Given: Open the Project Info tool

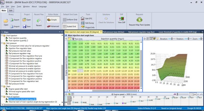Looking at the screenshot, I should coord(82,27).
